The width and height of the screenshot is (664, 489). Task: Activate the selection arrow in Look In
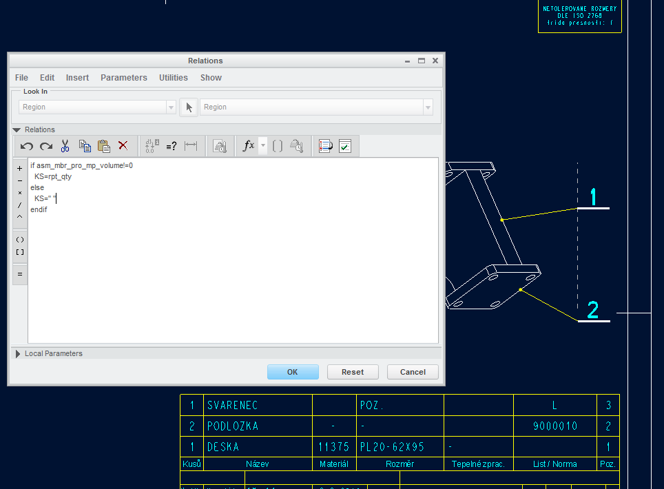189,107
